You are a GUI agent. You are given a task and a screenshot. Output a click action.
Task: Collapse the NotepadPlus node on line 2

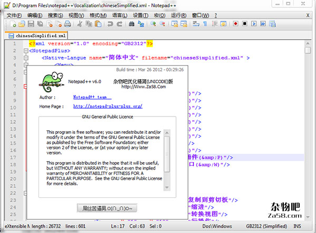(x=26, y=51)
